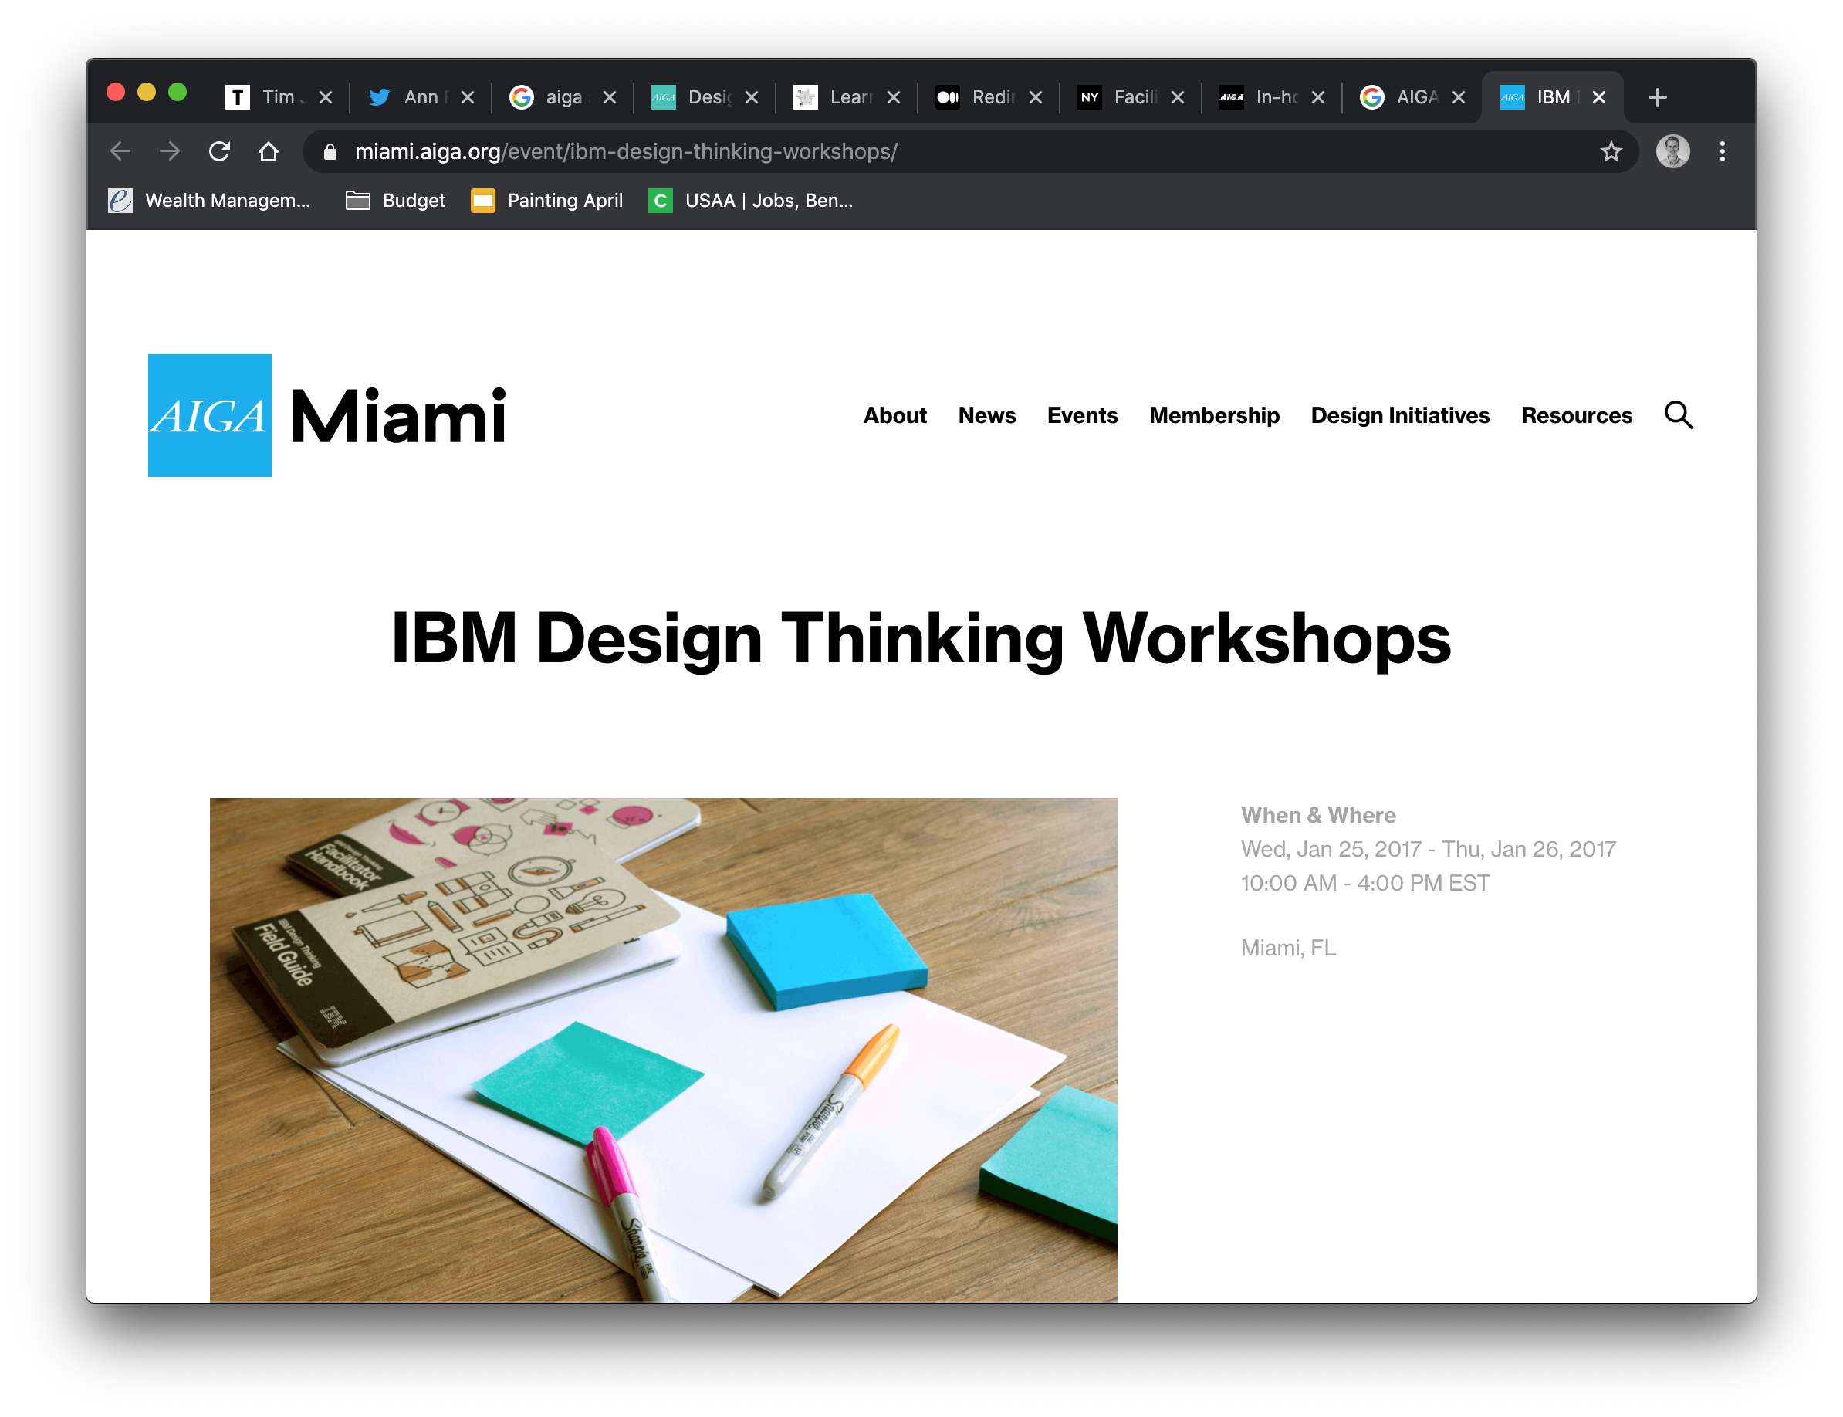This screenshot has height=1417, width=1843.
Task: Open the USAA Jobs bookmark
Action: (751, 200)
